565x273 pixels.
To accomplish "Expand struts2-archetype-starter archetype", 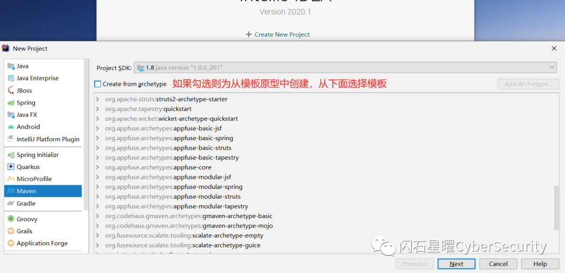I will (x=97, y=99).
